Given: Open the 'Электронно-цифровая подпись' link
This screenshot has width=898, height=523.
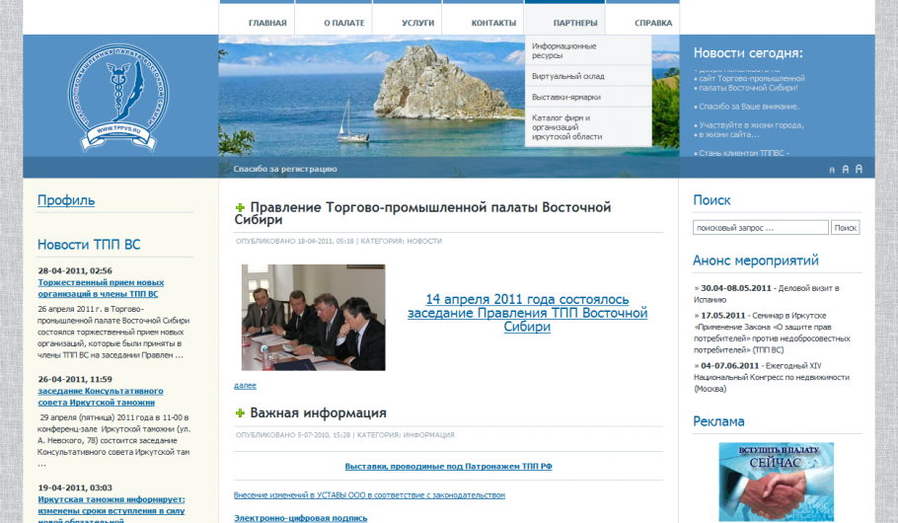Looking at the screenshot, I should coord(300,517).
